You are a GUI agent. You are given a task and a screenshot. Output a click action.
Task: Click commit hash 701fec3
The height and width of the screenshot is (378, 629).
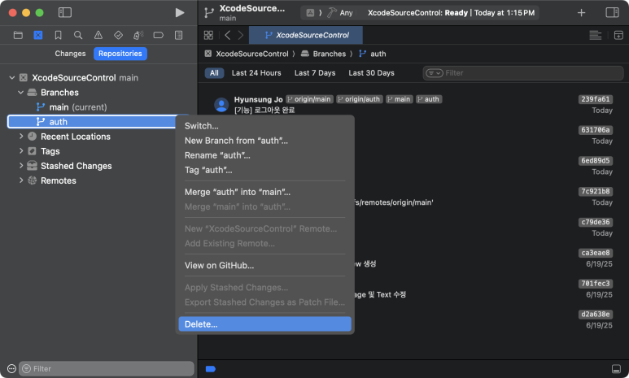pyautogui.click(x=596, y=284)
